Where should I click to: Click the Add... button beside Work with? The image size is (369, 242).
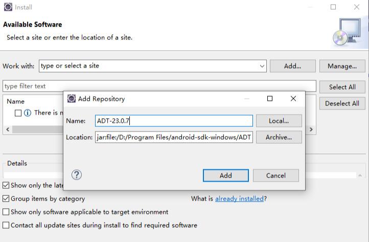292,66
